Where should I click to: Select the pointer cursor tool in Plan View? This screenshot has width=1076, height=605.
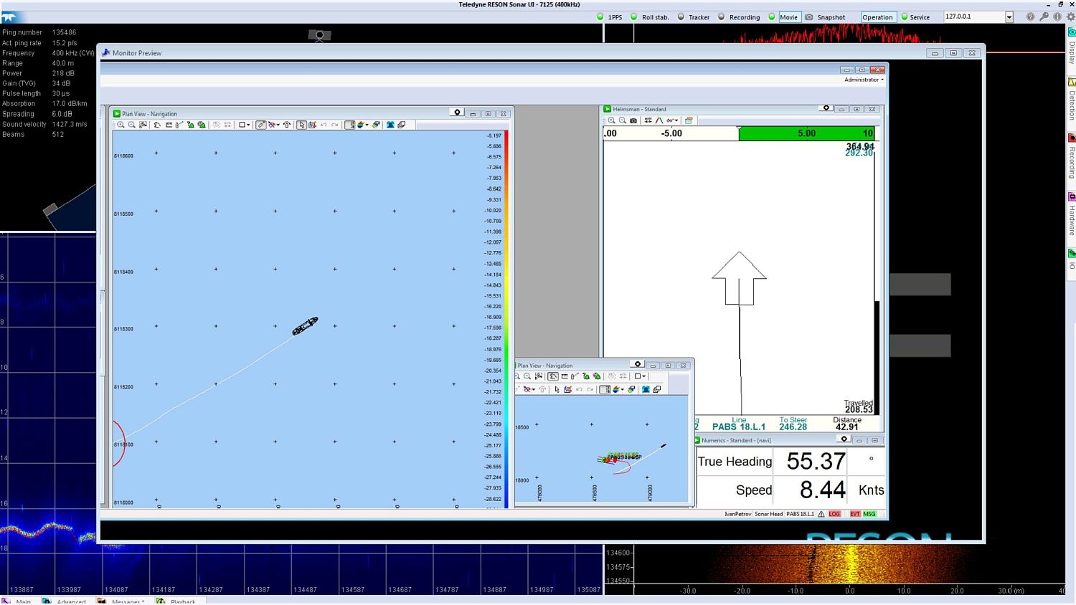click(301, 125)
